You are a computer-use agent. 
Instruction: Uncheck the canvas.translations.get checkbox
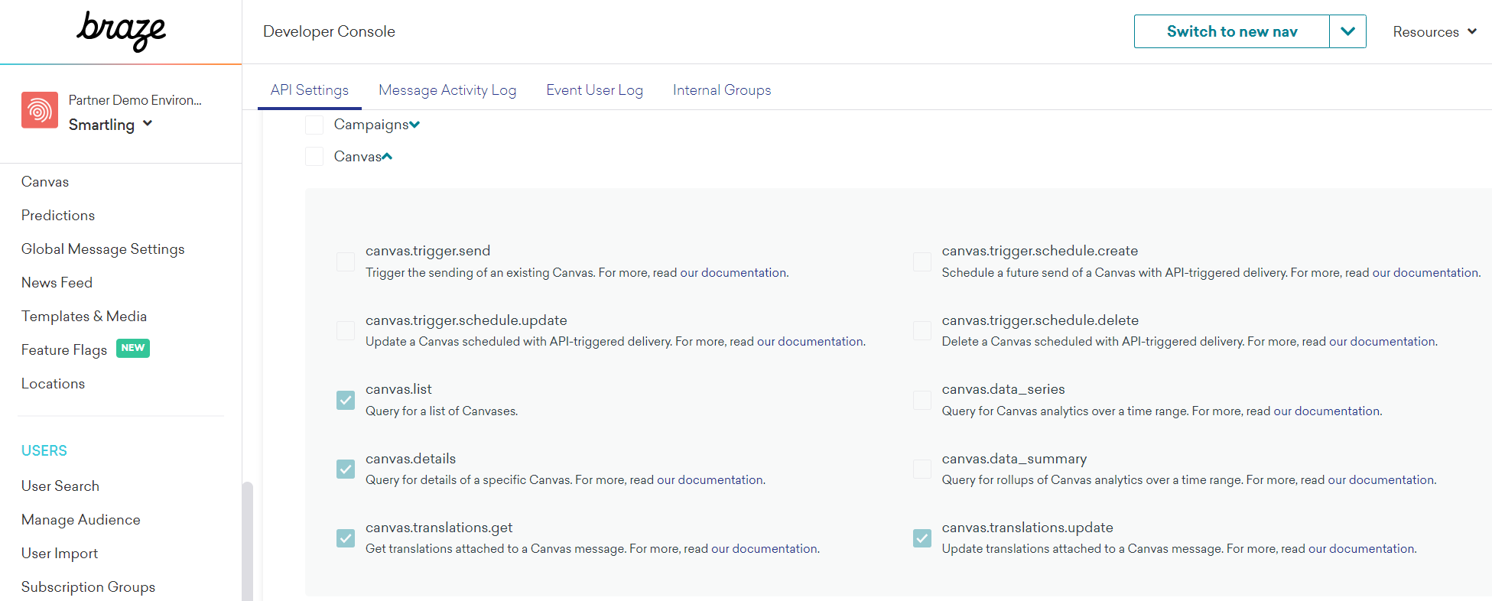pos(346,538)
